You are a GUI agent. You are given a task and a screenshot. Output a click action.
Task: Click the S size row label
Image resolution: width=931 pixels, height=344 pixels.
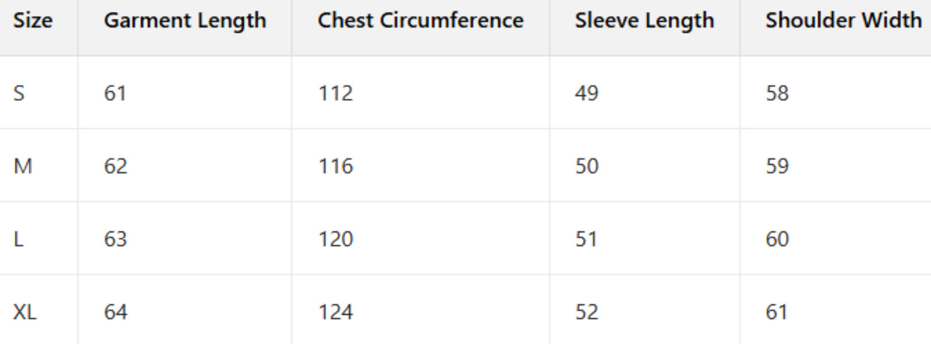pos(19,93)
